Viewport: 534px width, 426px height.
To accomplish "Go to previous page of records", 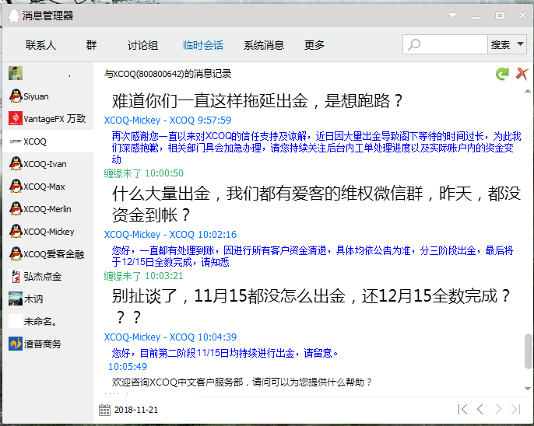I will point(480,409).
